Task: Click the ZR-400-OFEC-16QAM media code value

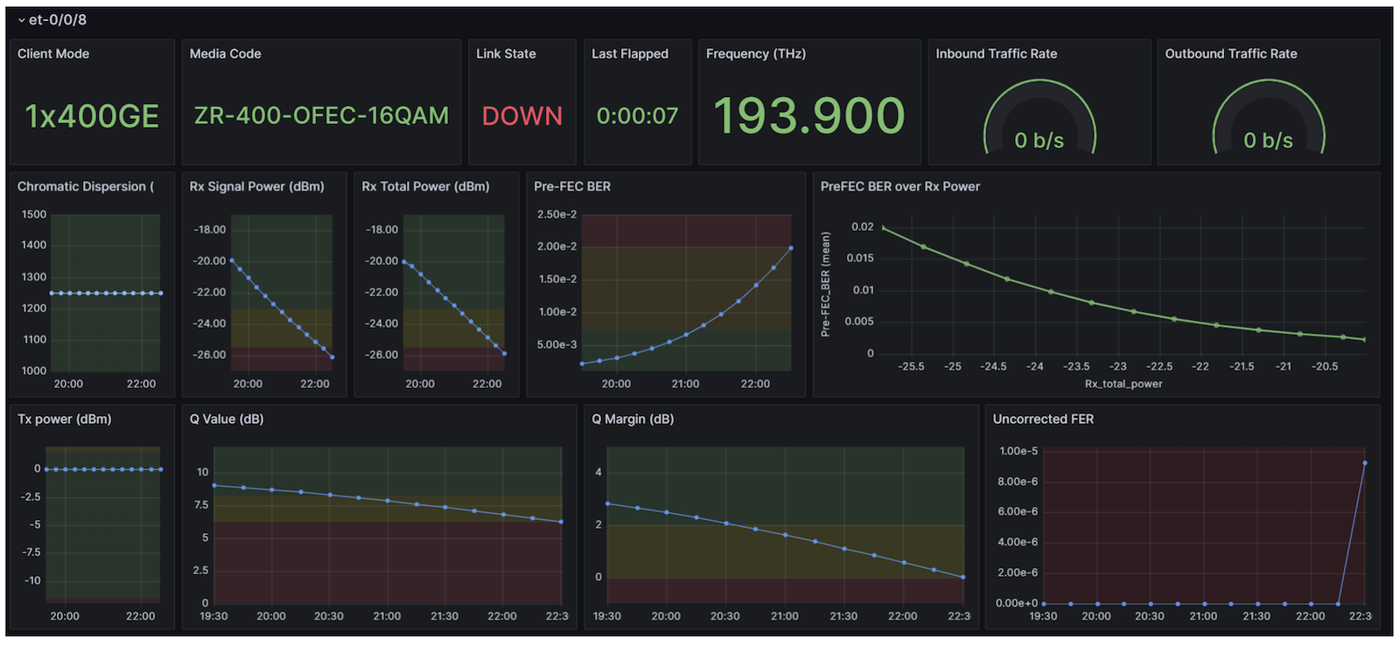Action: tap(321, 115)
